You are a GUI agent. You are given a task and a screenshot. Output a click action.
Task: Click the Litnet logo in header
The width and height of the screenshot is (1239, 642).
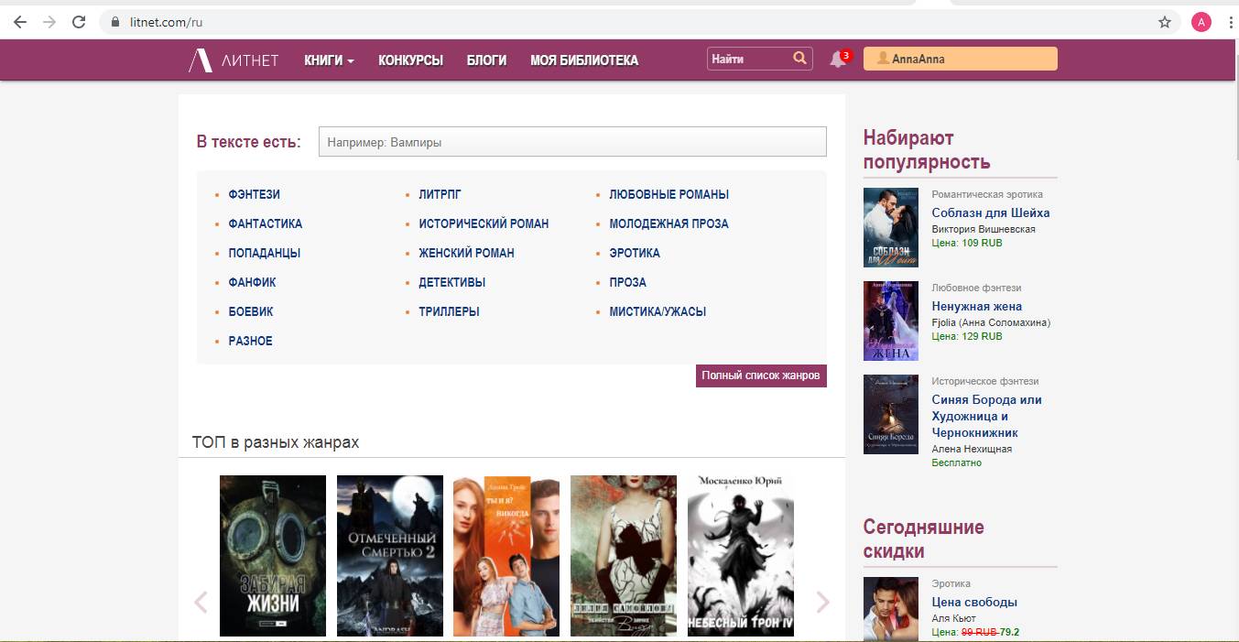(x=234, y=60)
